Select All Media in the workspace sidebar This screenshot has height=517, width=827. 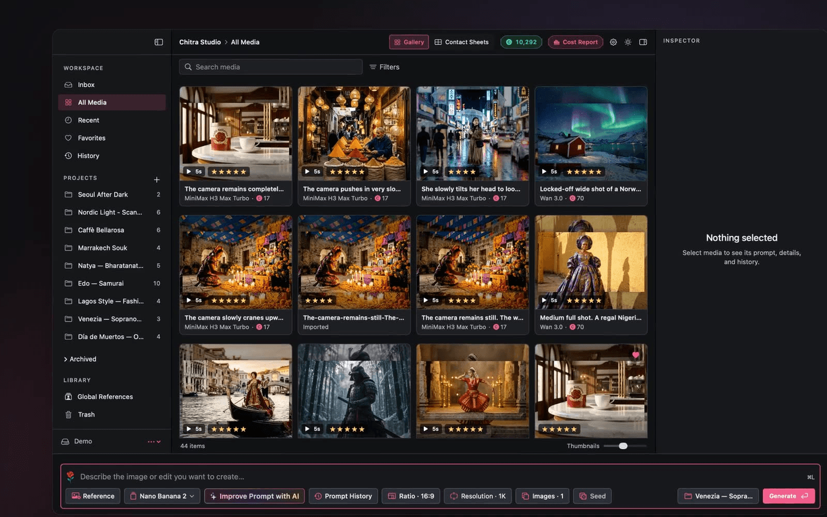tap(112, 102)
